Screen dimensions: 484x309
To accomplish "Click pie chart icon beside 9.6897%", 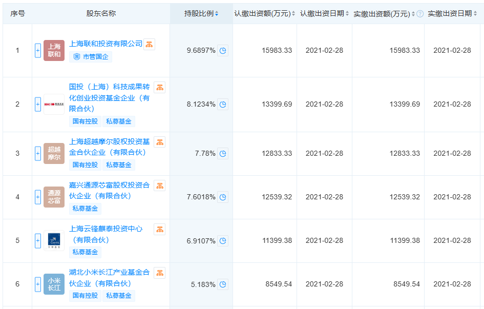I will (x=223, y=50).
